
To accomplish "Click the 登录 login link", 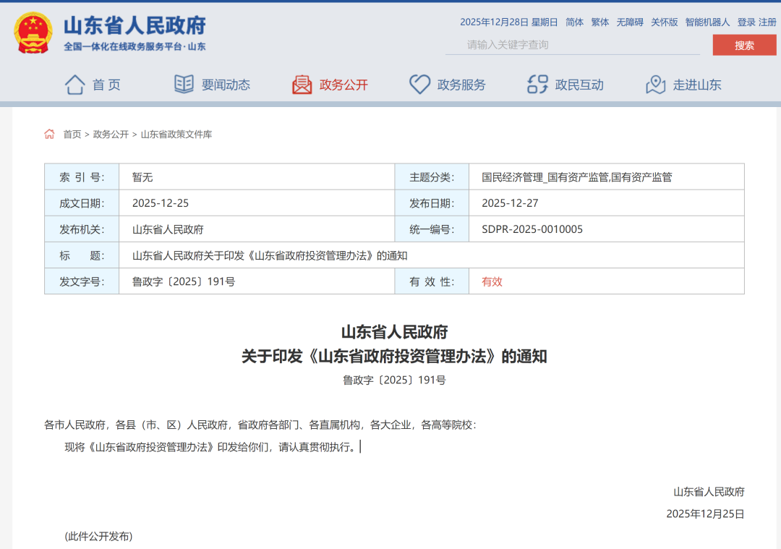I will point(746,22).
